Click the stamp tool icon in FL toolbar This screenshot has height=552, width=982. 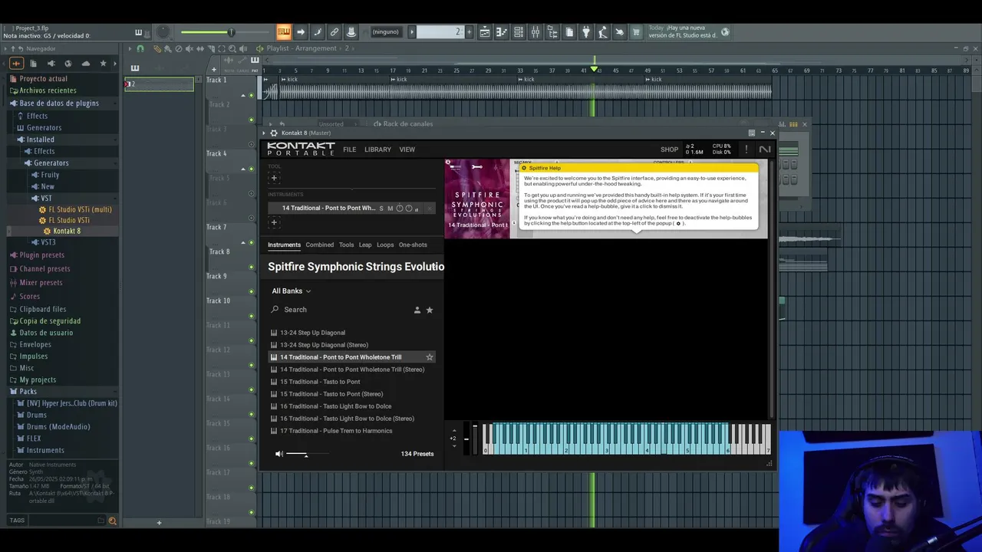pyautogui.click(x=351, y=31)
